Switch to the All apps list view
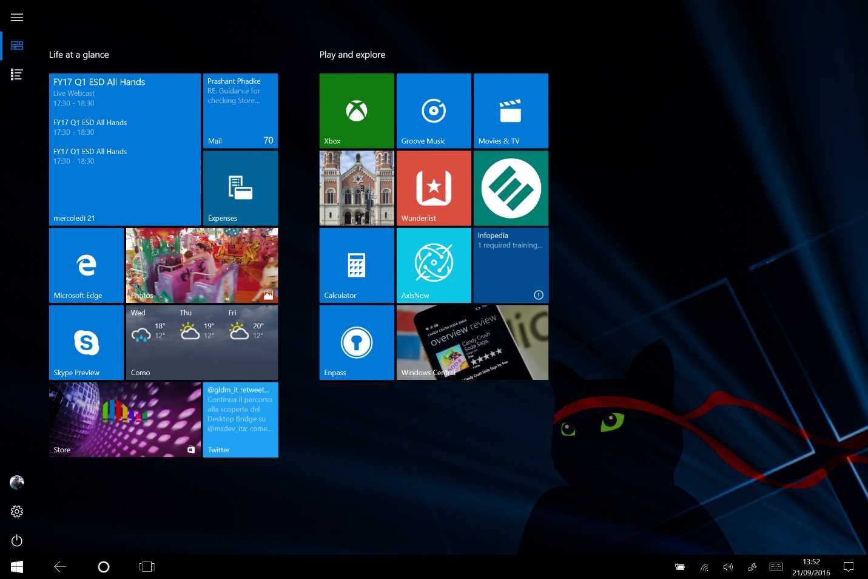Image resolution: width=868 pixels, height=579 pixels. (16, 74)
